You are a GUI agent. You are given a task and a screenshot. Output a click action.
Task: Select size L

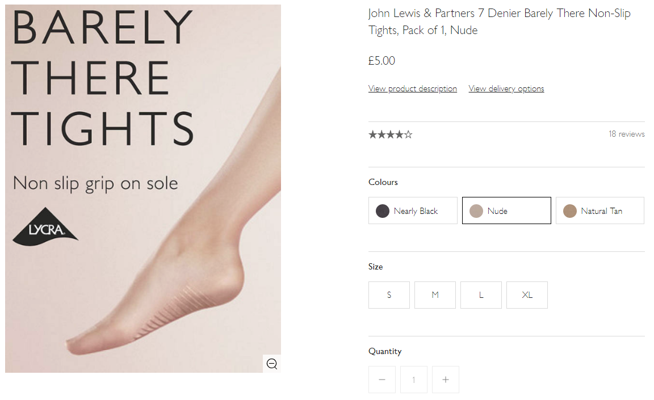pyautogui.click(x=481, y=295)
